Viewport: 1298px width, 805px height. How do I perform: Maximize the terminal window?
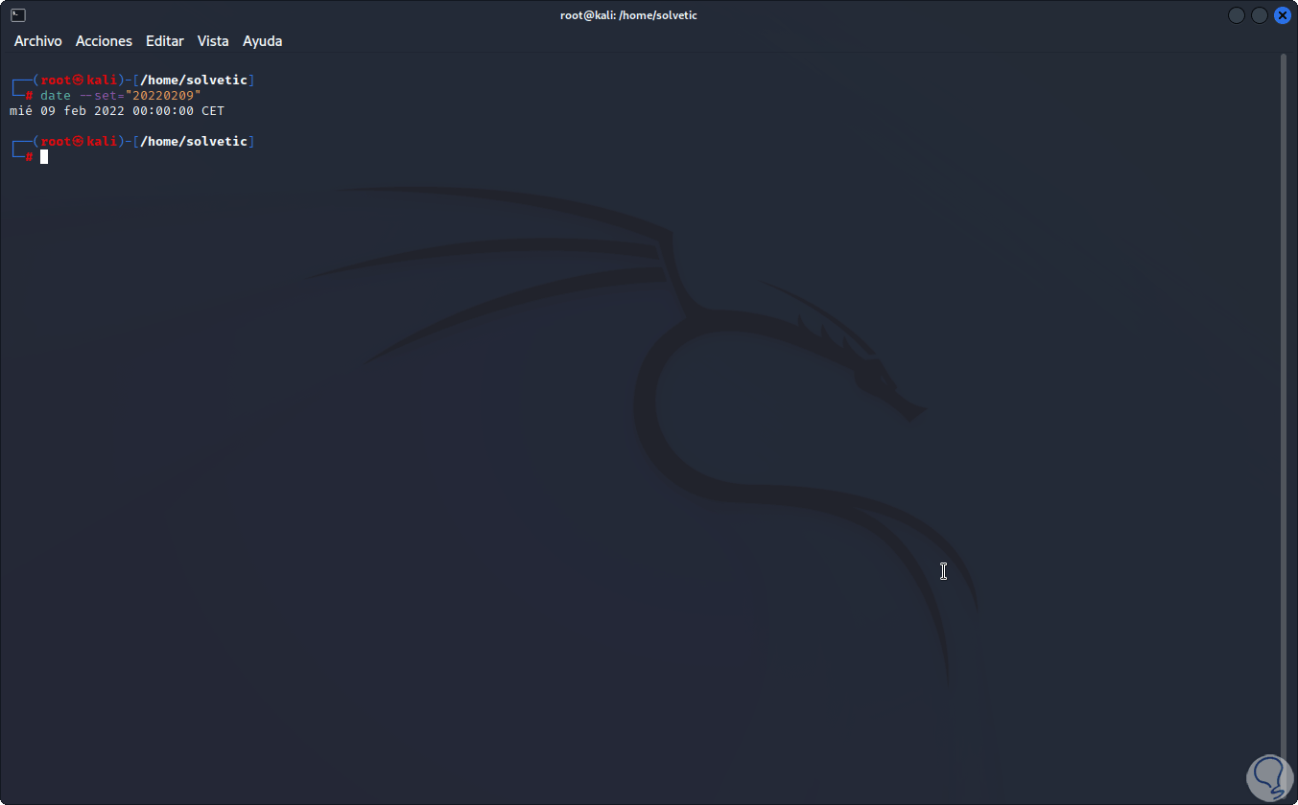click(x=1260, y=15)
